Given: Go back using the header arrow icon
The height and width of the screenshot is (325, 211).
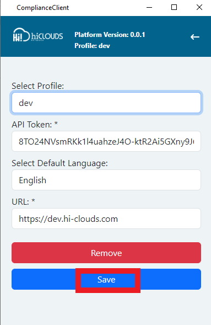Looking at the screenshot, I should [195, 37].
